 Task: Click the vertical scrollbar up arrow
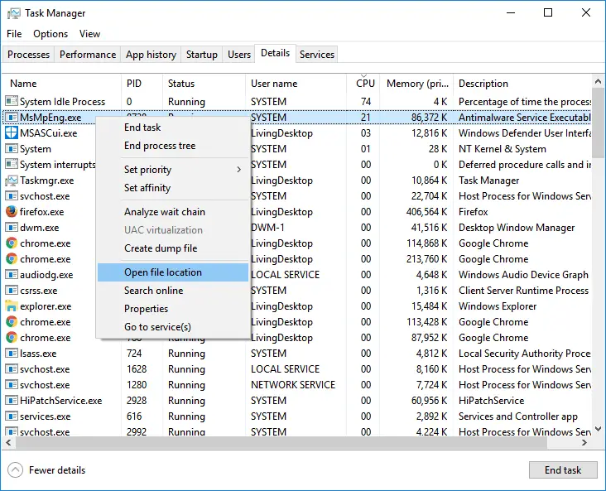click(x=598, y=82)
